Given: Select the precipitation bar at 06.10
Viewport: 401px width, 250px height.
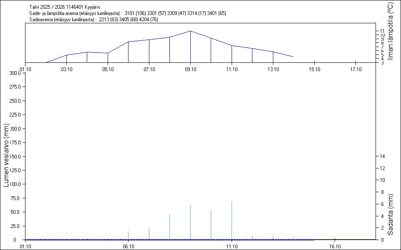Looking at the screenshot, I should click(x=128, y=235).
